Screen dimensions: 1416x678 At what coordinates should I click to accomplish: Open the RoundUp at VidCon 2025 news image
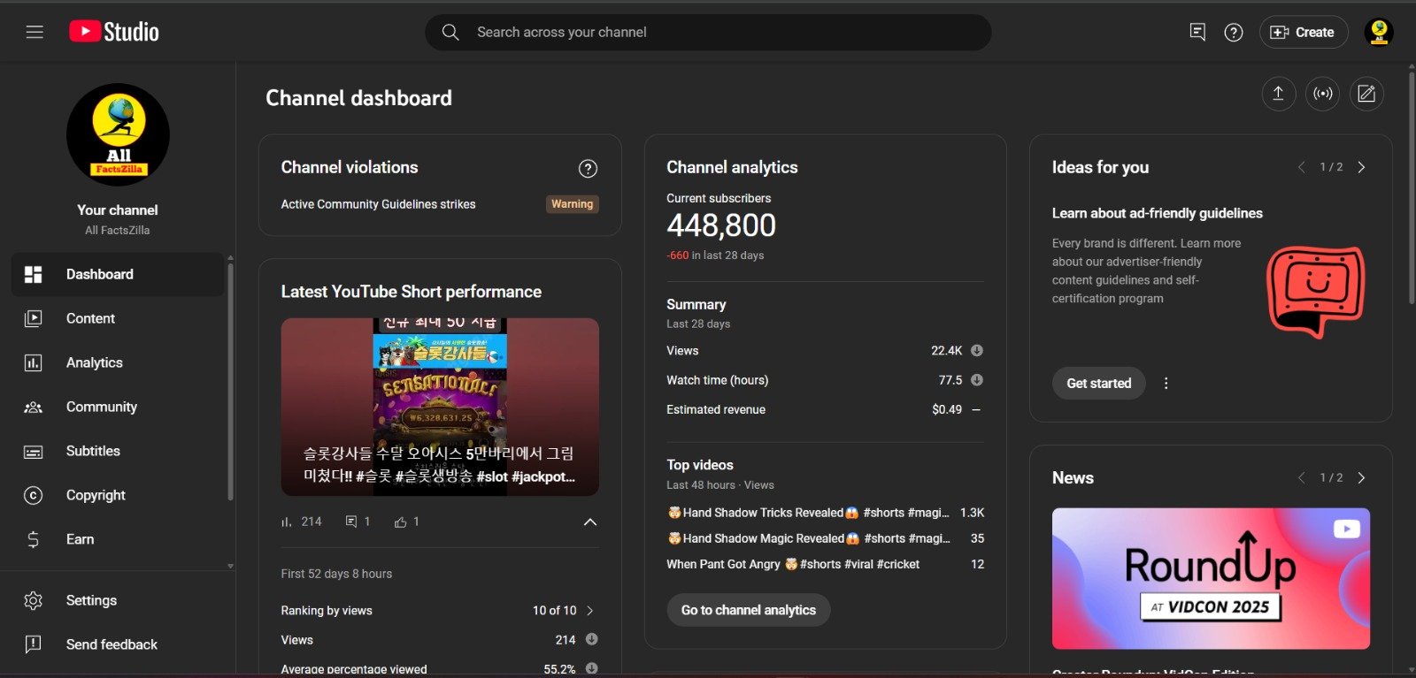(x=1211, y=578)
